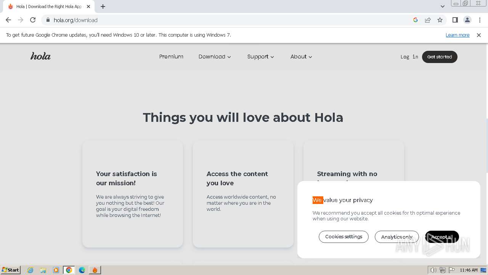Close the Hola download tab
The image size is (488, 275).
[88, 6]
